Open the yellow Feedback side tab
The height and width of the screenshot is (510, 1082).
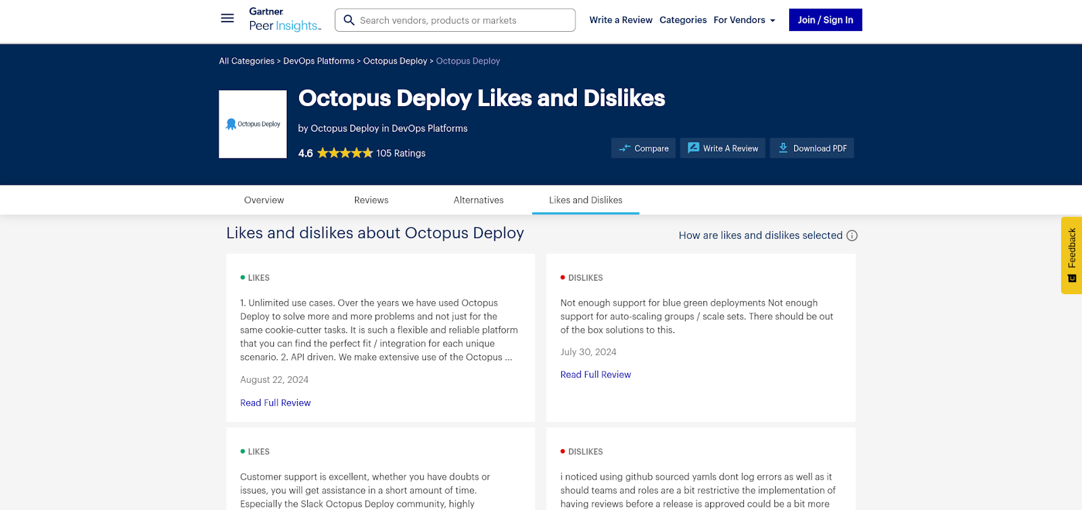point(1071,255)
